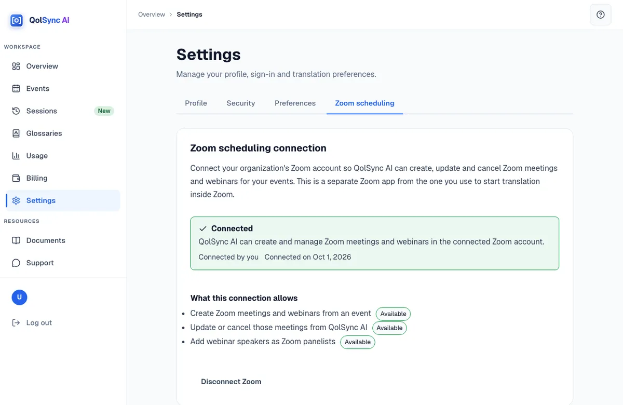This screenshot has width=623, height=405.
Task: Open Usage in the sidebar
Action: pos(63,155)
